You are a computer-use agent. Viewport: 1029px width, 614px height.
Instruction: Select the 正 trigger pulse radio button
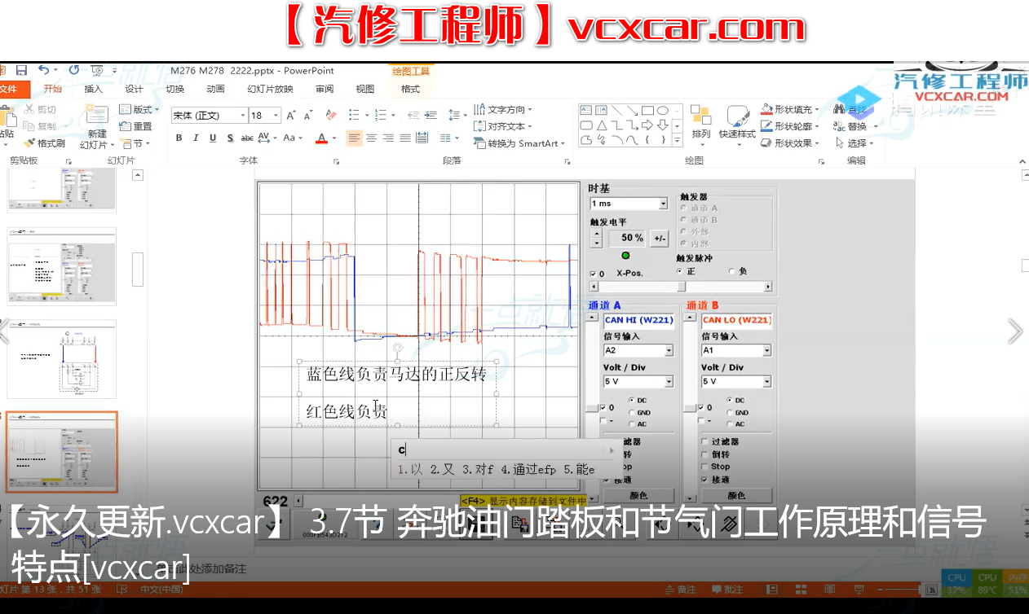(679, 272)
